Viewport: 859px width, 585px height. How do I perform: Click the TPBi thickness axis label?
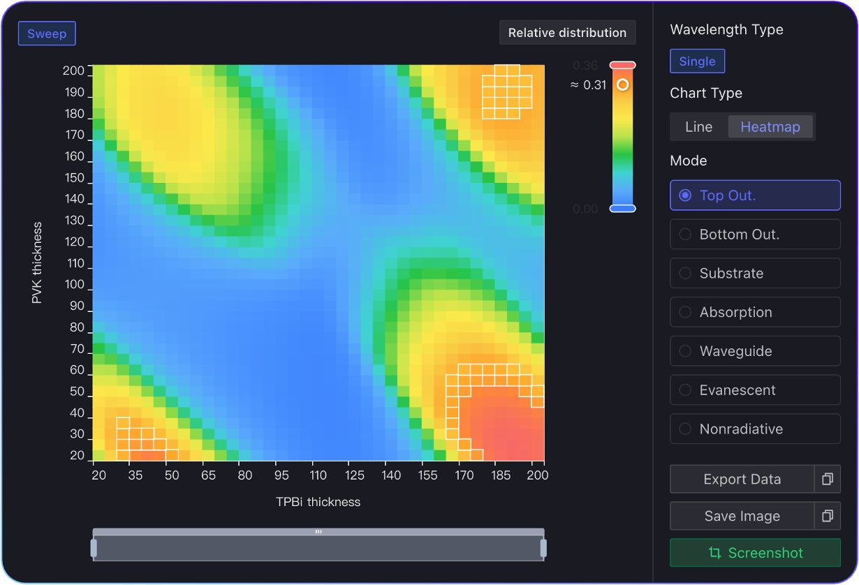tap(318, 502)
